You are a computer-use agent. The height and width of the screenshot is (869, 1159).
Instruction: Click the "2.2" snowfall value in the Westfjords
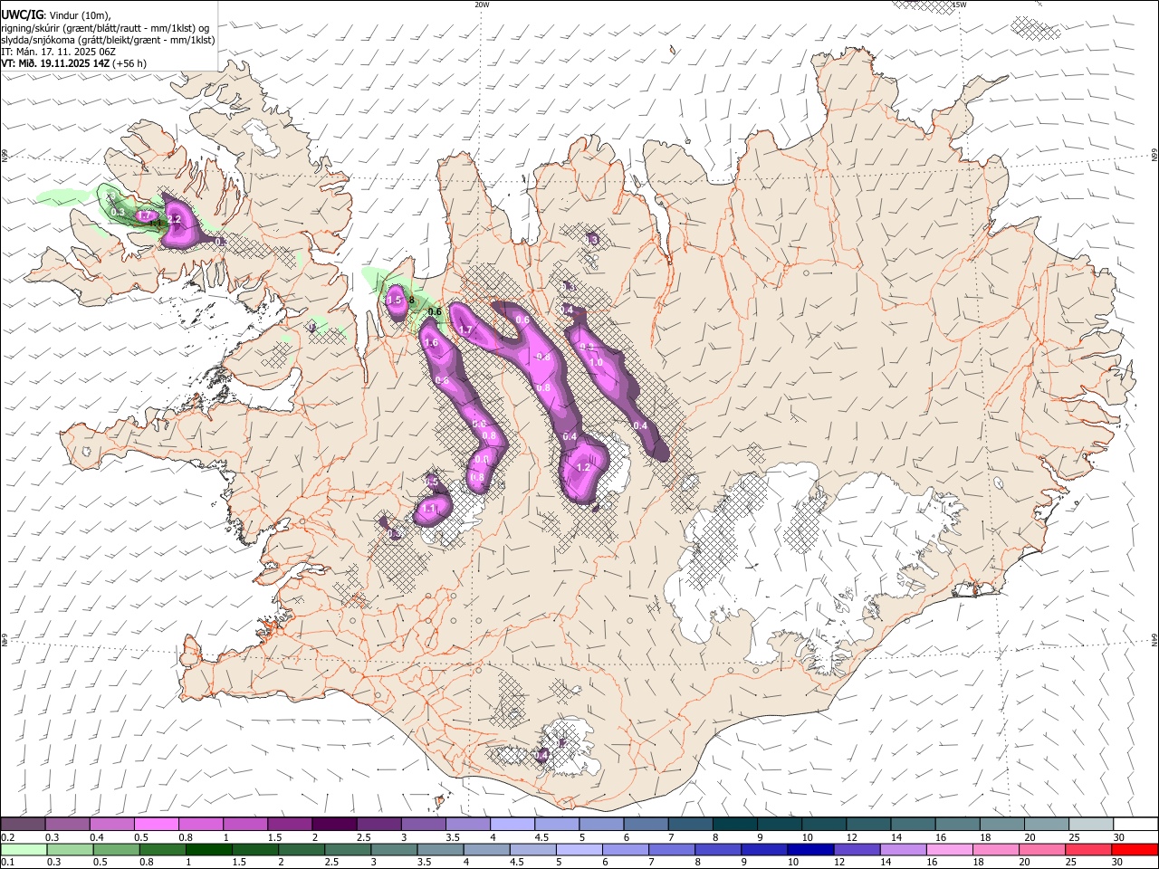click(x=175, y=219)
